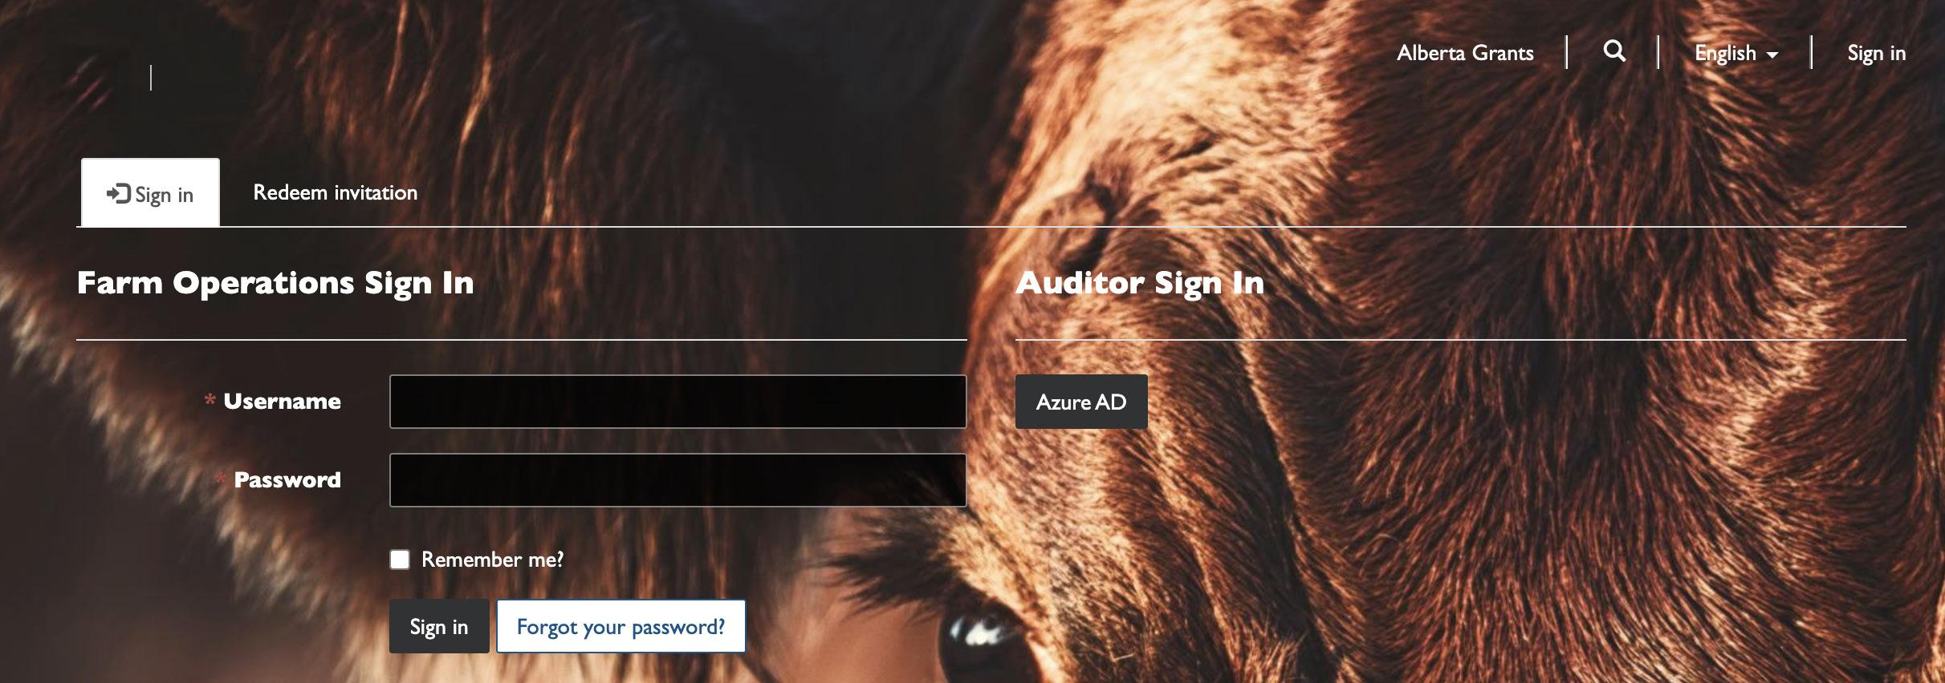This screenshot has width=1945, height=683.
Task: Switch to the Redeem invitation tab
Action: pos(336,192)
